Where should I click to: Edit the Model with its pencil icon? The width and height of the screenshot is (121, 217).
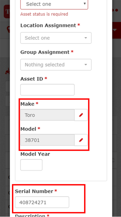pyautogui.click(x=81, y=140)
